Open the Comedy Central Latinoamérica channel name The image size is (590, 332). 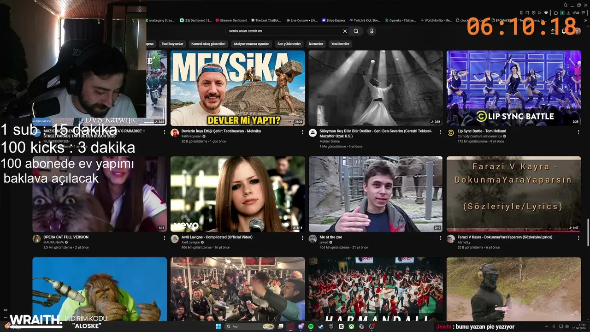(480, 136)
